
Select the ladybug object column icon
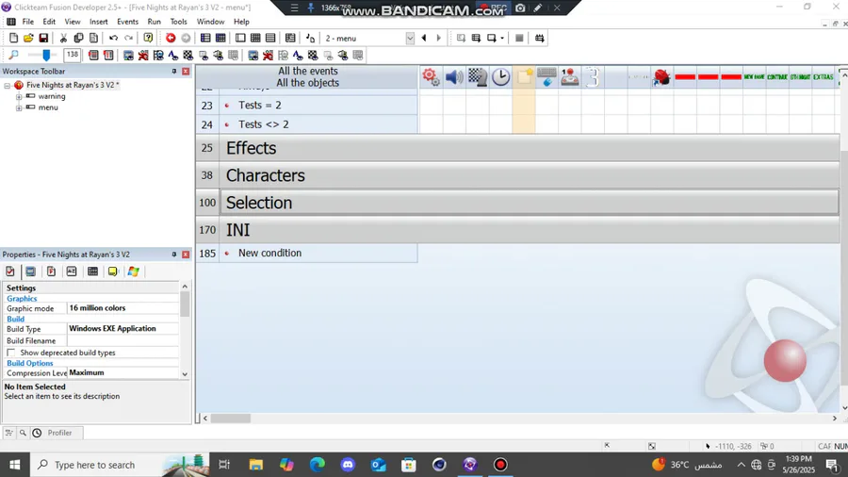click(x=661, y=76)
